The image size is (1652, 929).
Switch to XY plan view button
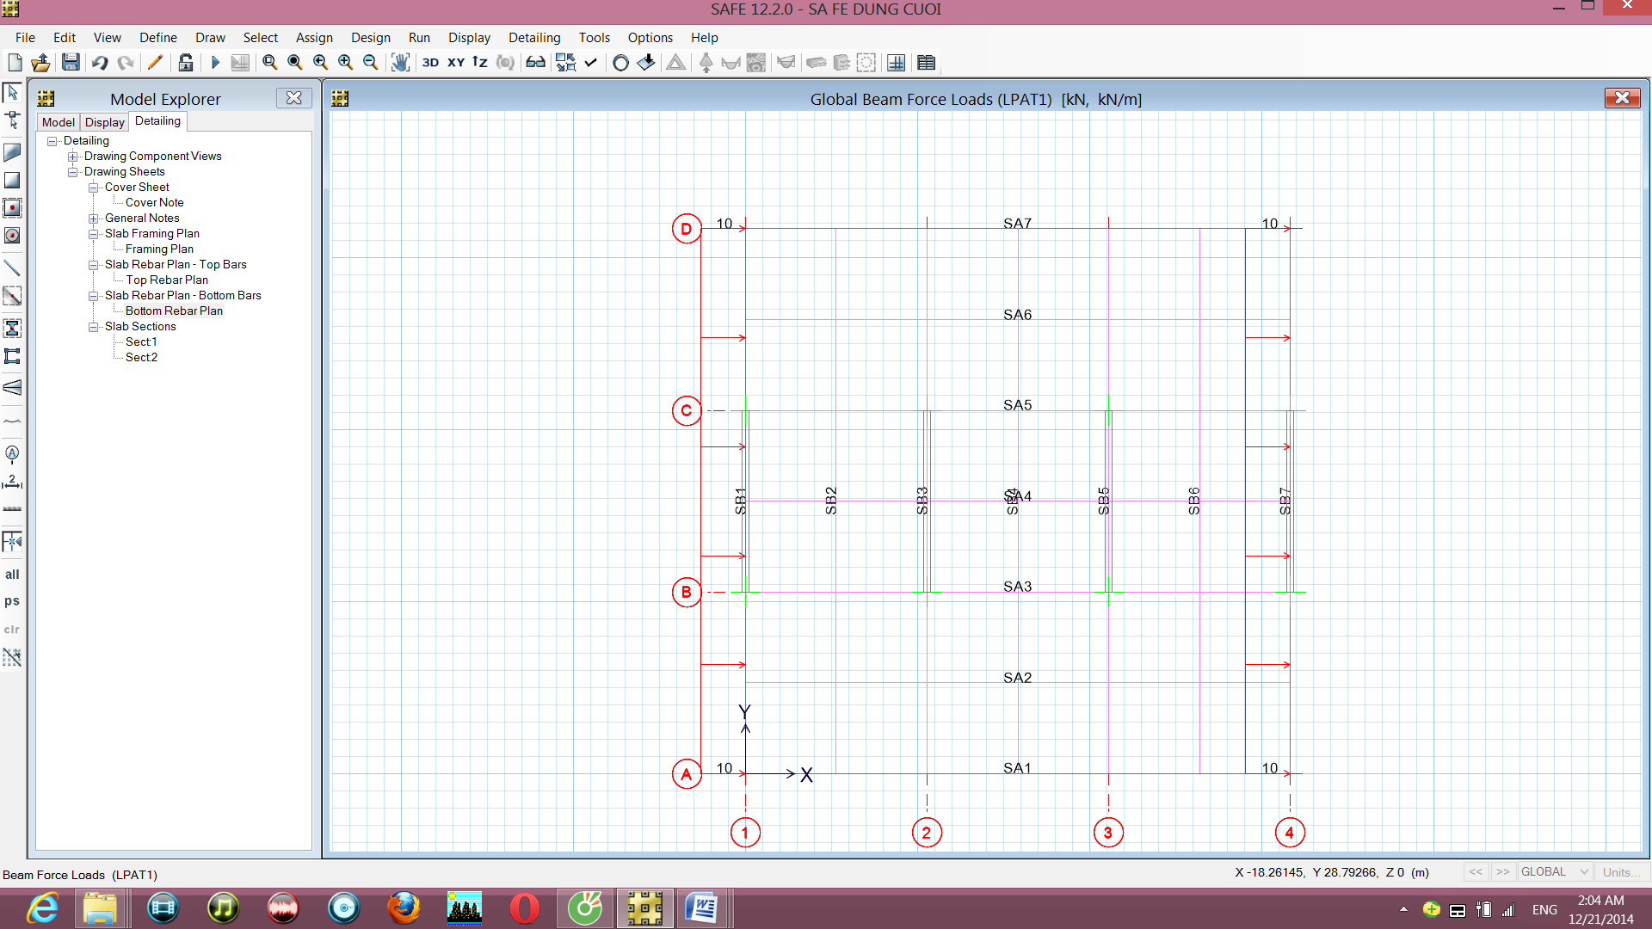pos(456,63)
